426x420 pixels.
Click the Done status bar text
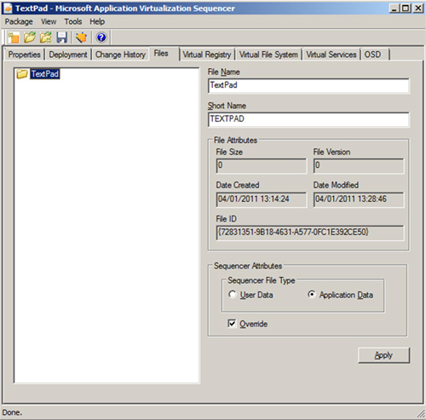(12, 412)
